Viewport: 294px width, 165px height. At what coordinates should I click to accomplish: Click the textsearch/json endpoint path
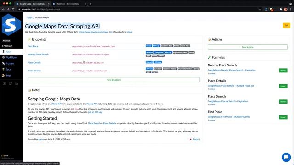tap(90, 71)
